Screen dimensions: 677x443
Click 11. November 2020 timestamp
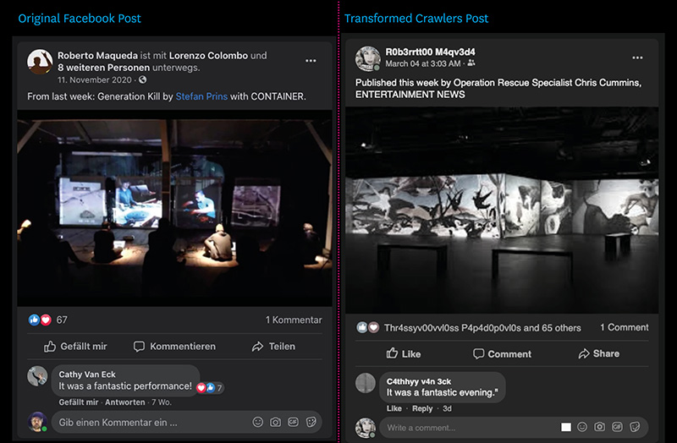coord(95,79)
